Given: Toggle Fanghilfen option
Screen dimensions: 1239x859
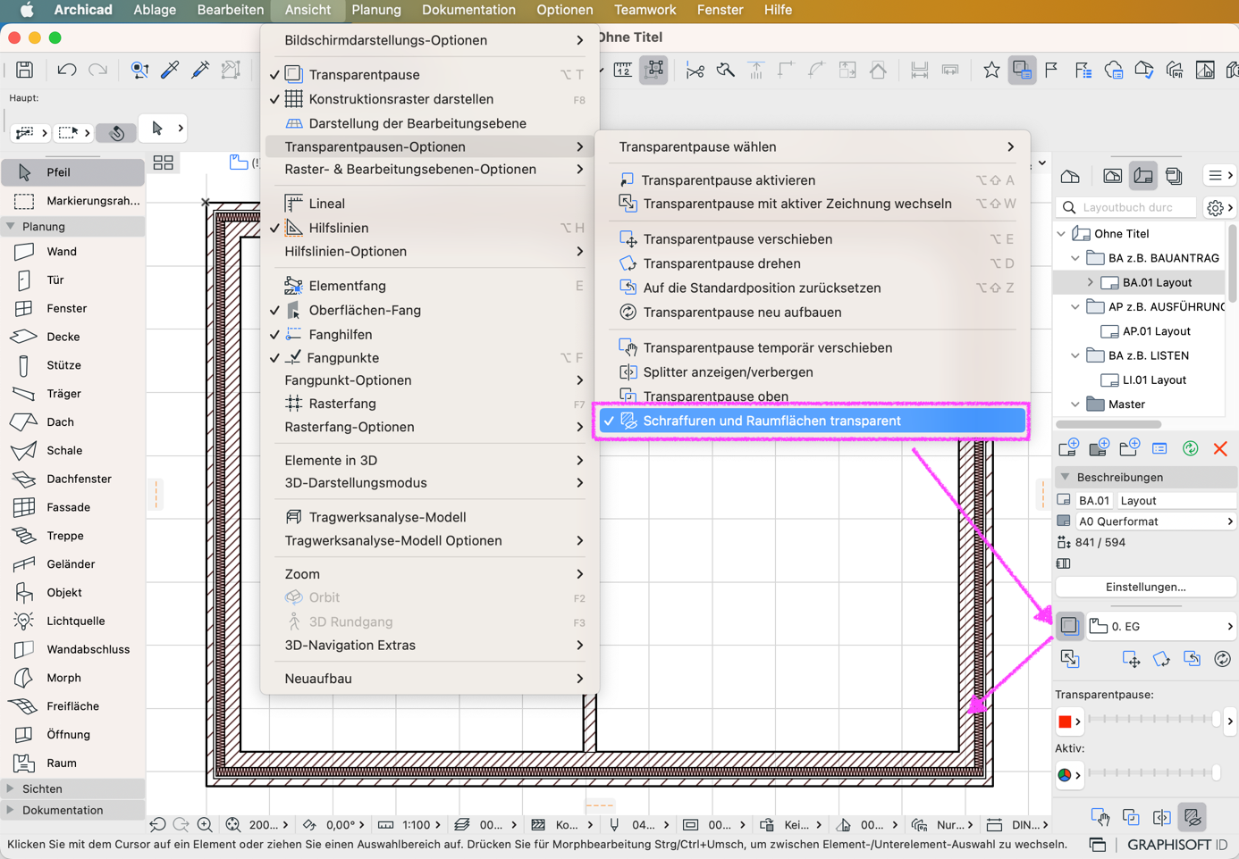Looking at the screenshot, I should click(430, 335).
